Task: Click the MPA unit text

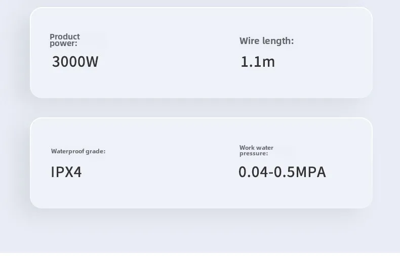Action: coord(311,172)
